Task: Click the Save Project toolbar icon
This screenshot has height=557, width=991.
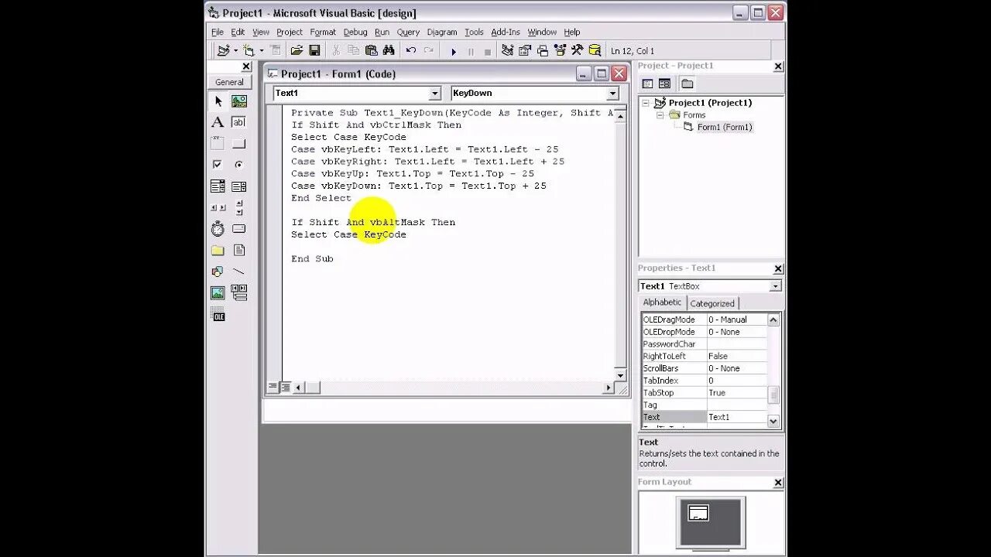Action: (314, 50)
